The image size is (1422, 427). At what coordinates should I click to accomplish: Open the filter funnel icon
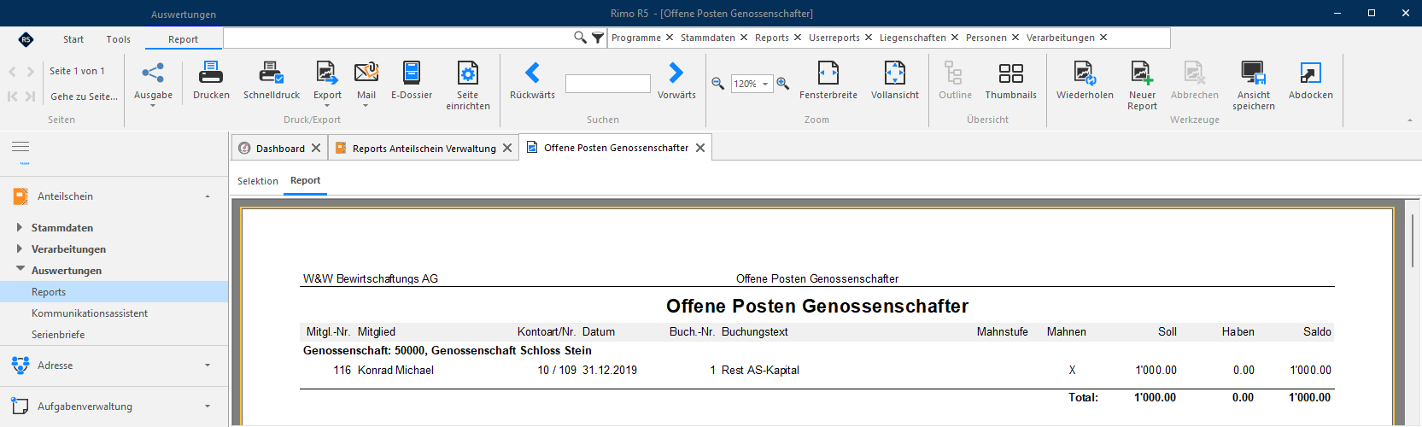tap(598, 38)
